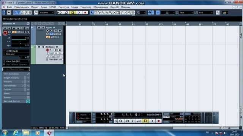Viewport: 243px width, 136px height.
Task: Open the Automation panel icon in toolbar
Action: click(36, 12)
